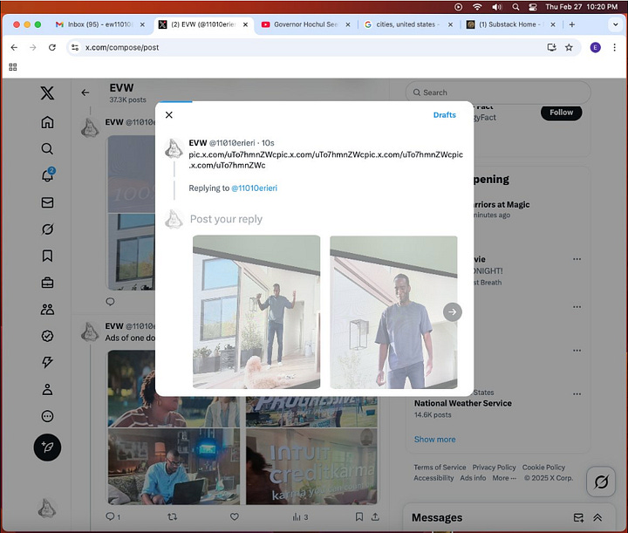628x533 pixels.
Task: Open Show more trends link
Action: click(434, 440)
